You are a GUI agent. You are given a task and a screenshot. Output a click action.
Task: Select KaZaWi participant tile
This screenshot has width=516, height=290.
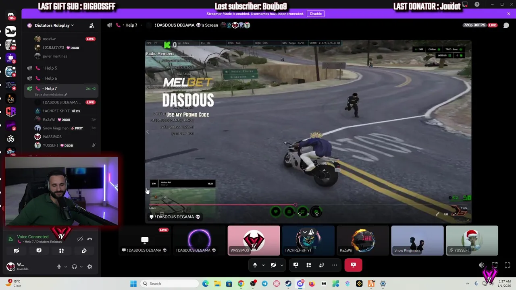click(363, 240)
